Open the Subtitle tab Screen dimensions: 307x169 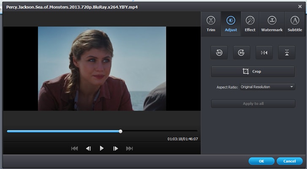tap(295, 24)
